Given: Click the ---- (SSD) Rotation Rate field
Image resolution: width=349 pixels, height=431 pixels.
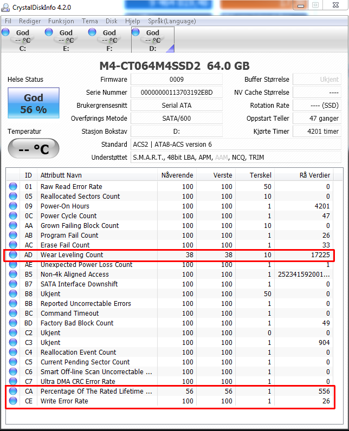Looking at the screenshot, I should click(317, 105).
